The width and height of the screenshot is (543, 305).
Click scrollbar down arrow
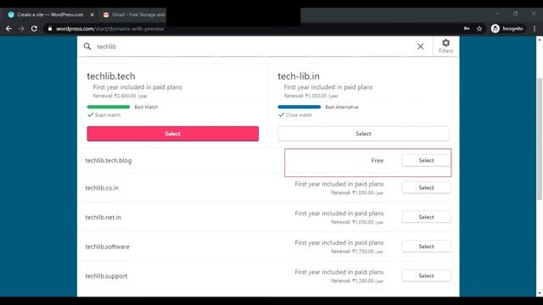pyautogui.click(x=540, y=293)
